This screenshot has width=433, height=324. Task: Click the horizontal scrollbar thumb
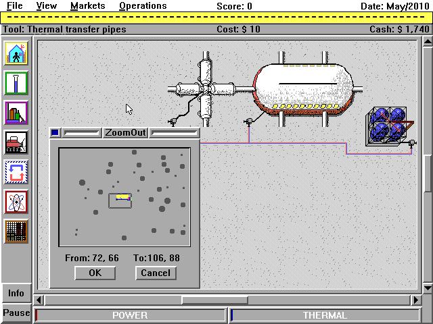pos(214,300)
